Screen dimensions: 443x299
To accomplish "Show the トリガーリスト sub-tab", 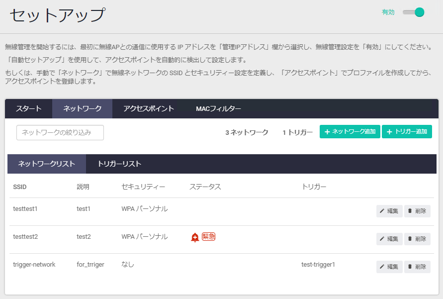I will 119,164.
